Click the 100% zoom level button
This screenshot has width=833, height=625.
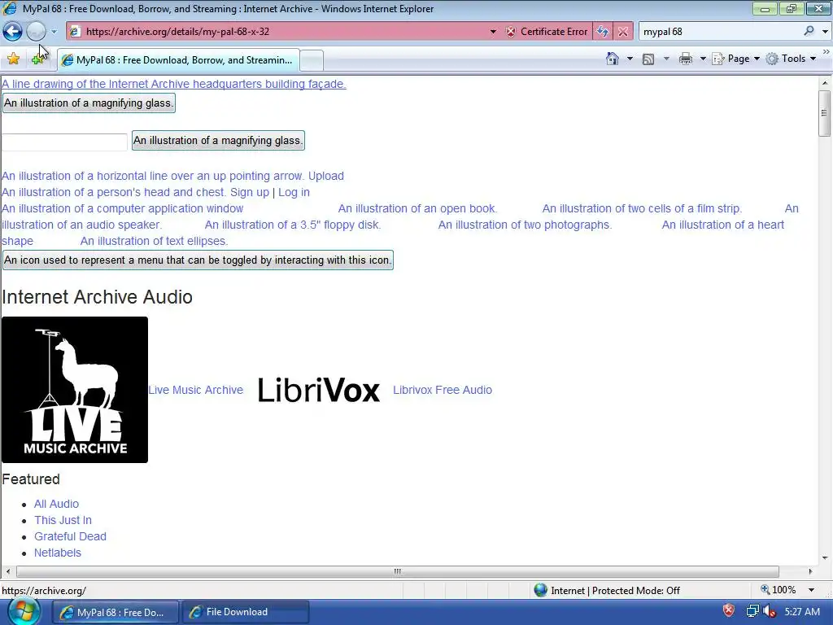point(778,590)
